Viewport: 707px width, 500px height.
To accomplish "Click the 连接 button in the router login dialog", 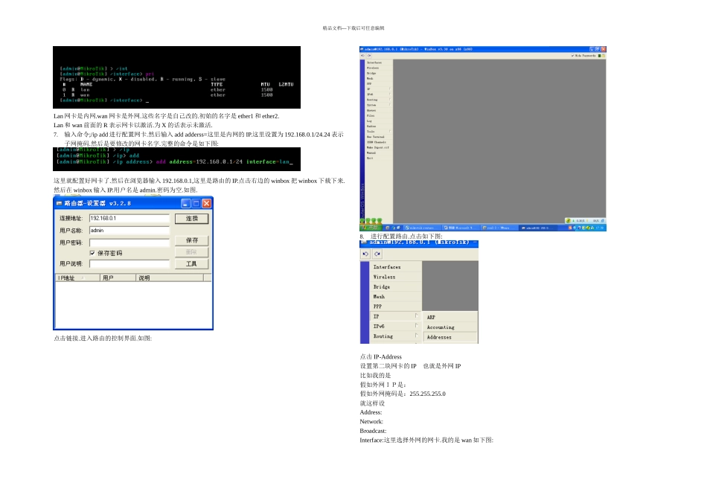I will (191, 219).
